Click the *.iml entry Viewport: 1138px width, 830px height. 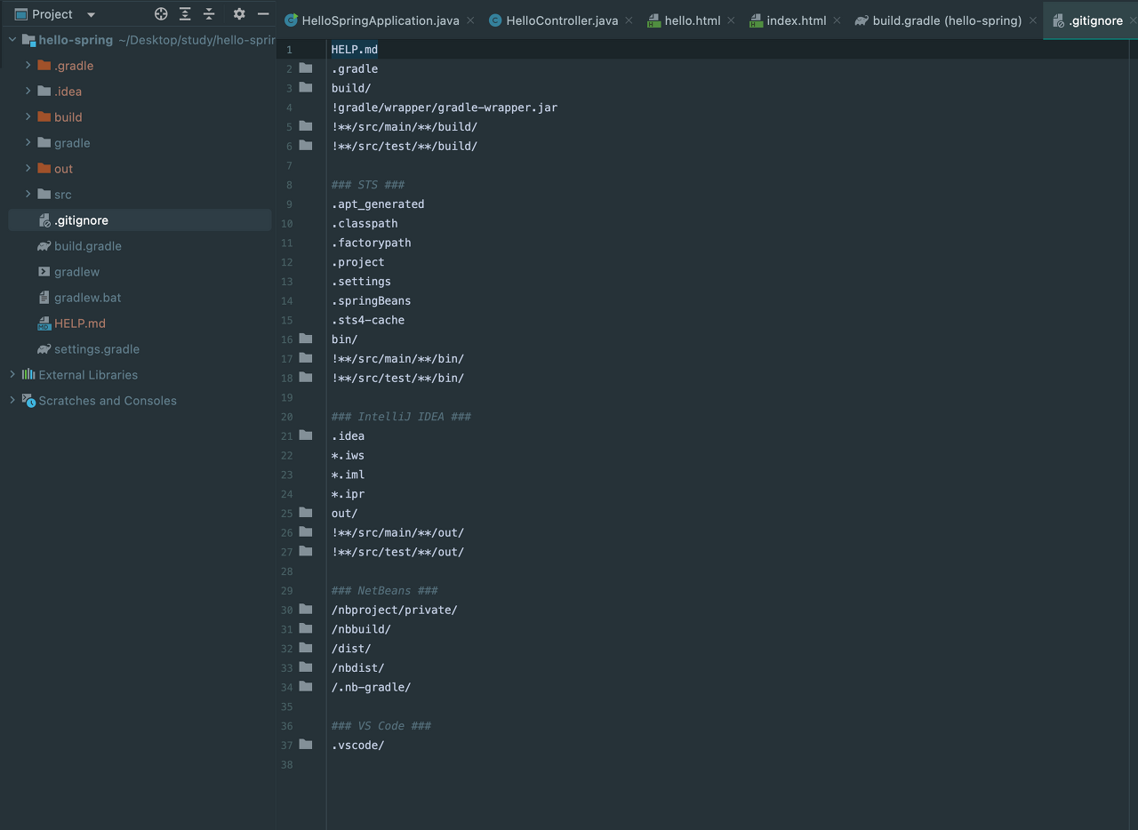pos(349,475)
